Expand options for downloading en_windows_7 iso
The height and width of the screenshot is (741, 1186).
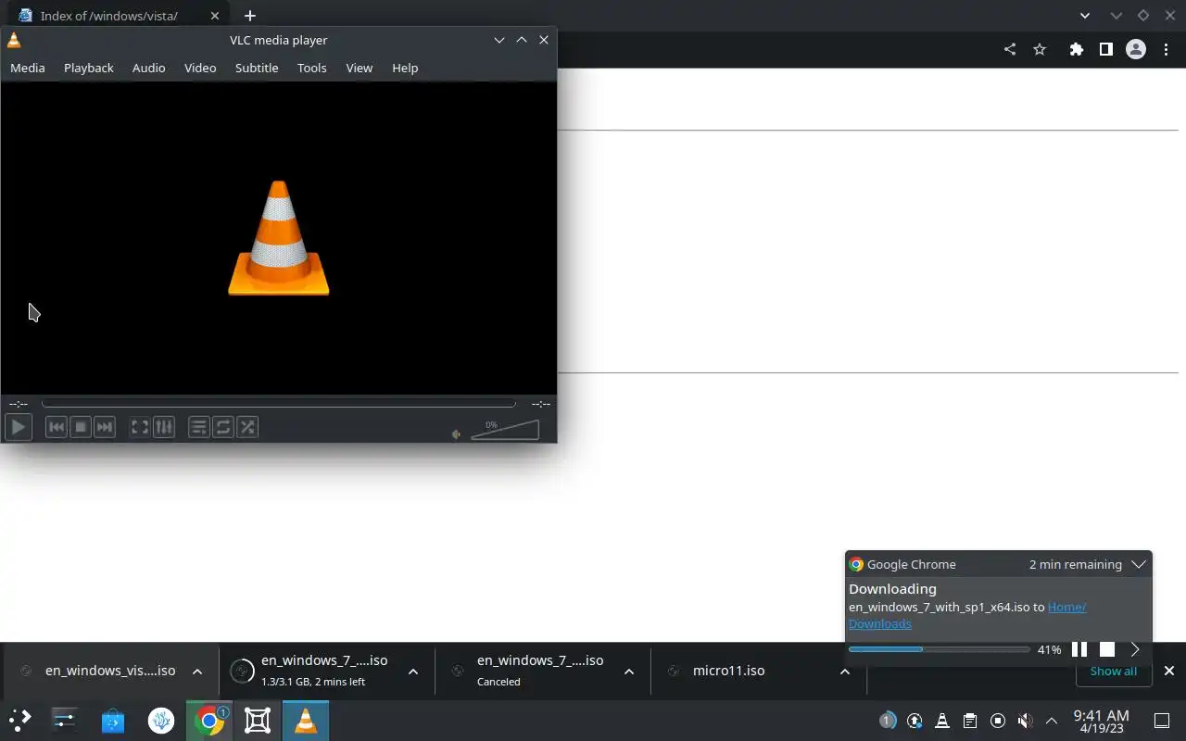pyautogui.click(x=413, y=672)
